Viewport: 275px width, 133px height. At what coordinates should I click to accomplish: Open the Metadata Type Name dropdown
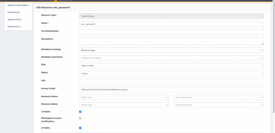click(x=171, y=58)
